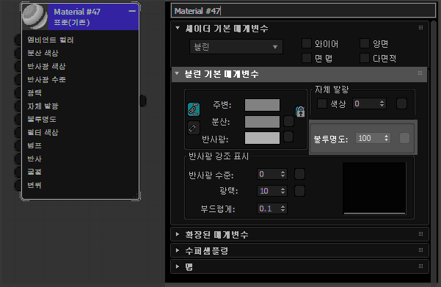This screenshot has height=287, width=441.
Task: Click the 반사광 수준 spinner arrows
Action: point(283,174)
